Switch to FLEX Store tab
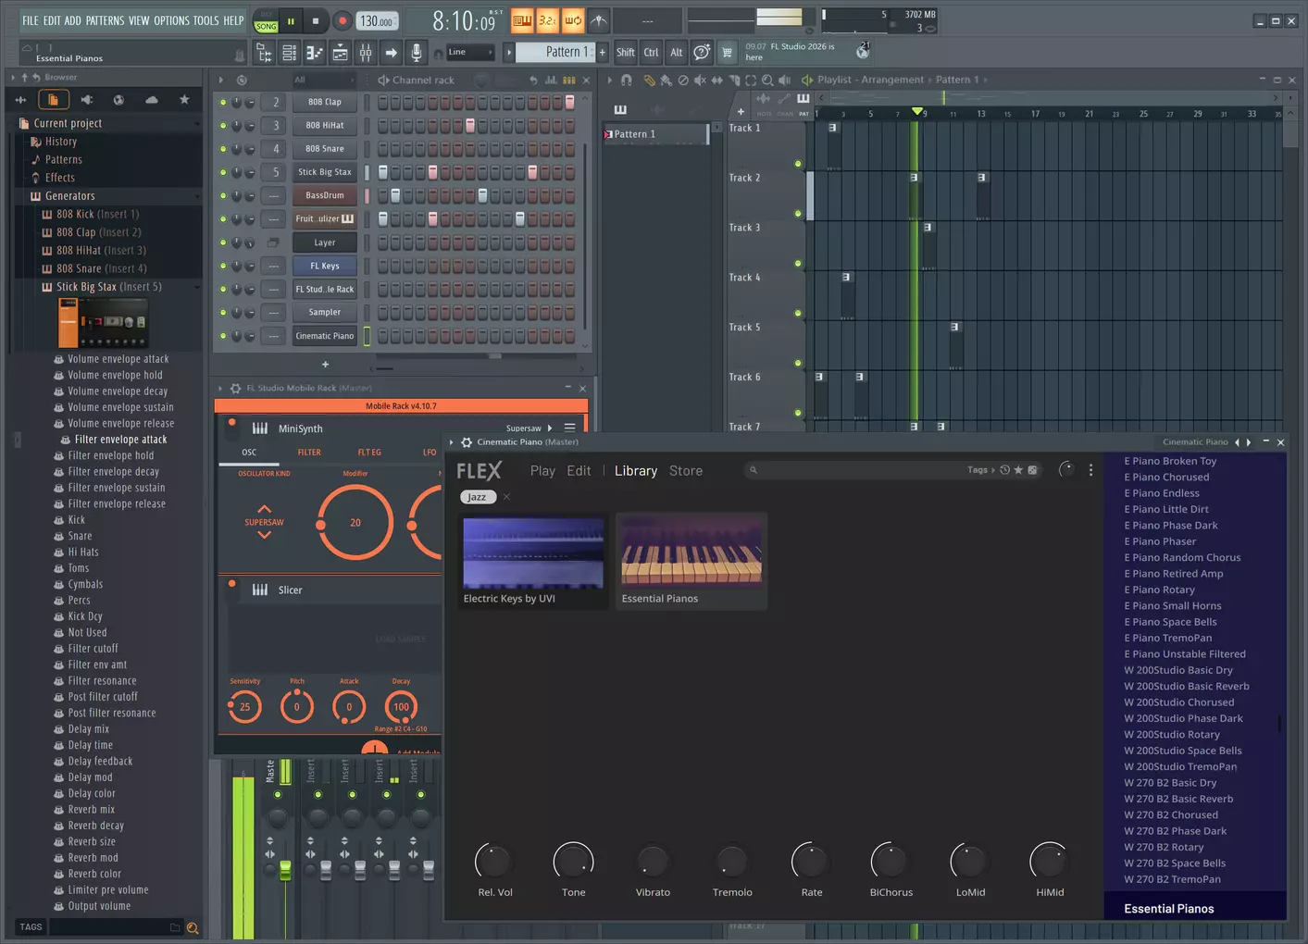This screenshot has height=944, width=1308. click(686, 471)
